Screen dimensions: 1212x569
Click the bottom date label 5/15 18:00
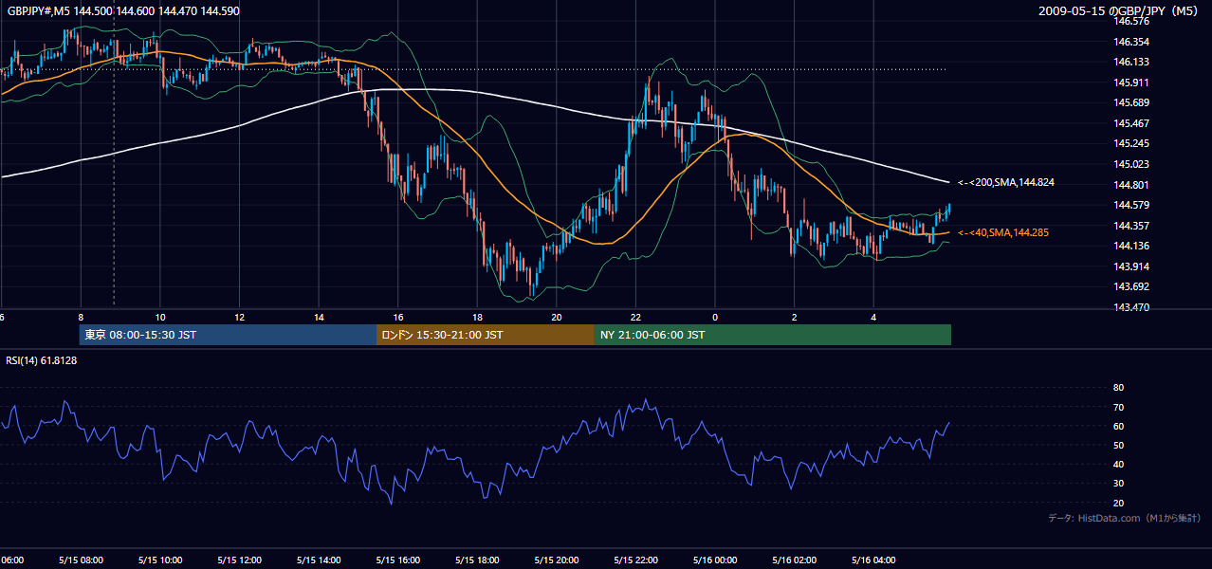pos(477,560)
